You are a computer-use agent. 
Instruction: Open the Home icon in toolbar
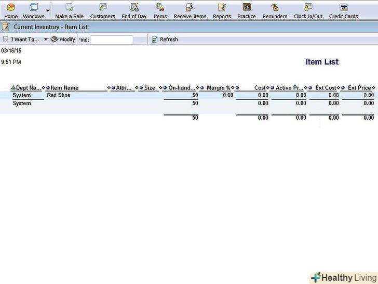click(x=11, y=10)
